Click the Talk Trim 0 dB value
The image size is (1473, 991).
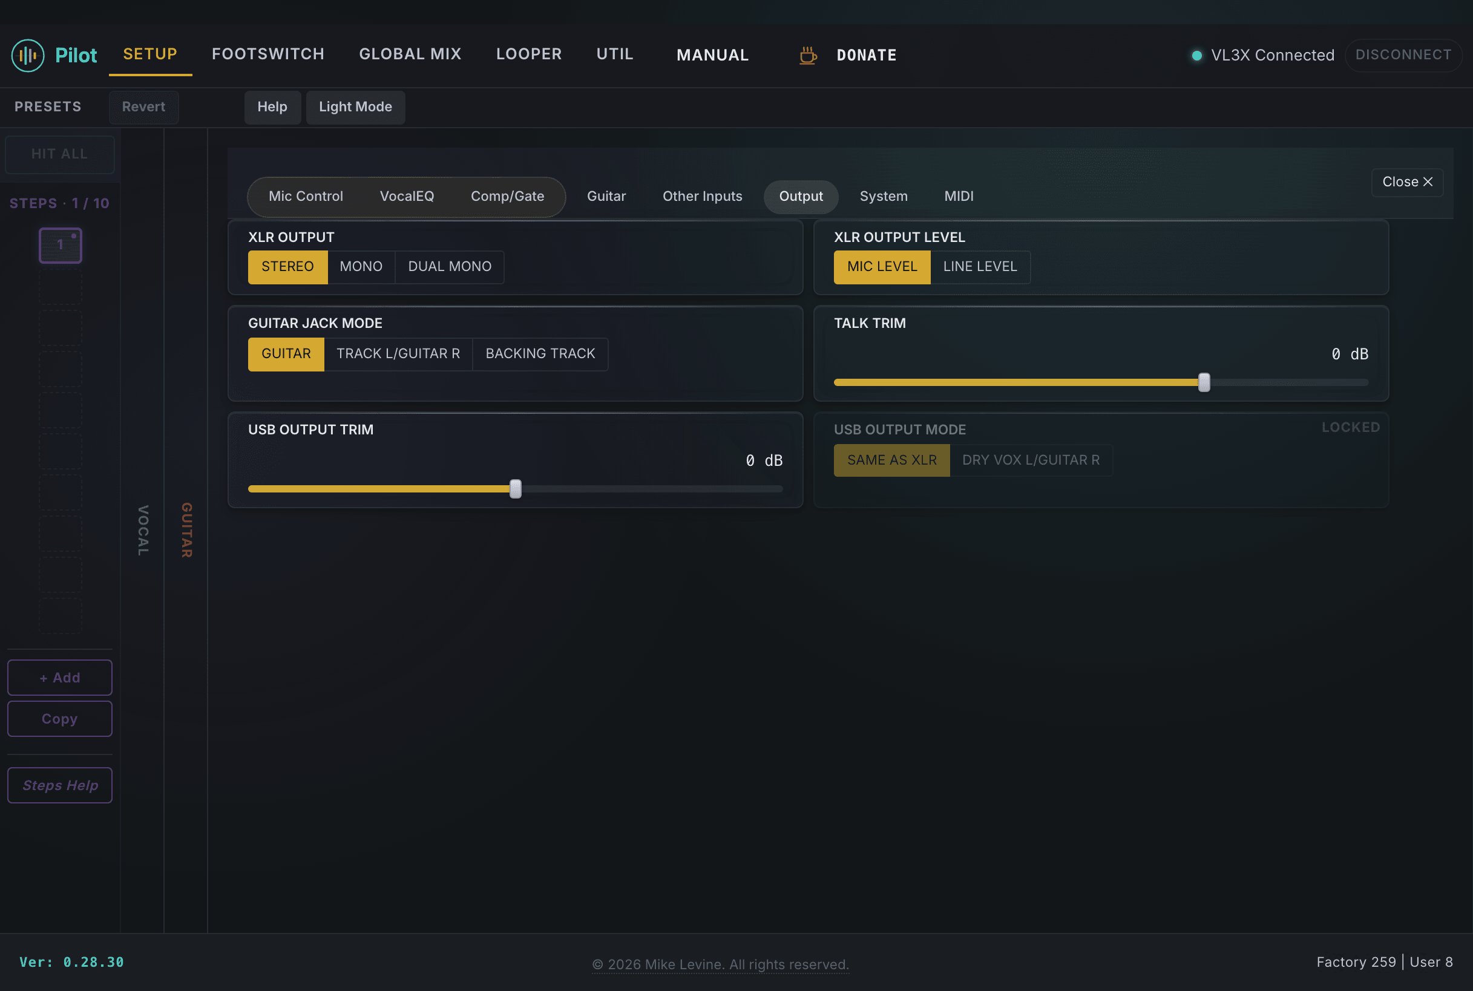(x=1349, y=354)
